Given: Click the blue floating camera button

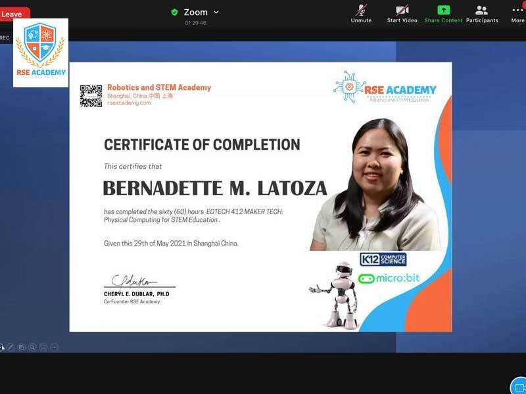Looking at the screenshot, I should (518, 385).
